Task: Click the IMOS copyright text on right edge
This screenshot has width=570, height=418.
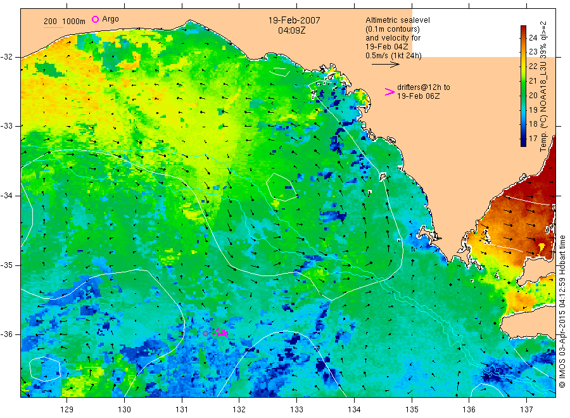Action: point(562,311)
